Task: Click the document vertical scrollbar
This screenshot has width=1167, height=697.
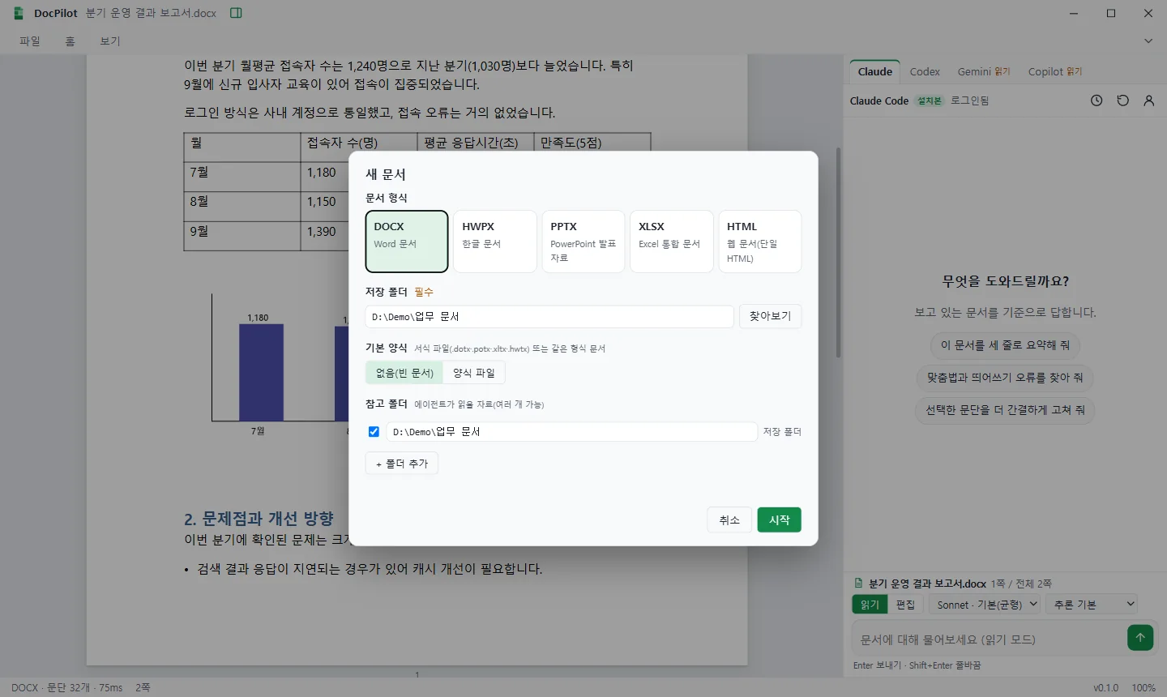Action: [x=838, y=251]
